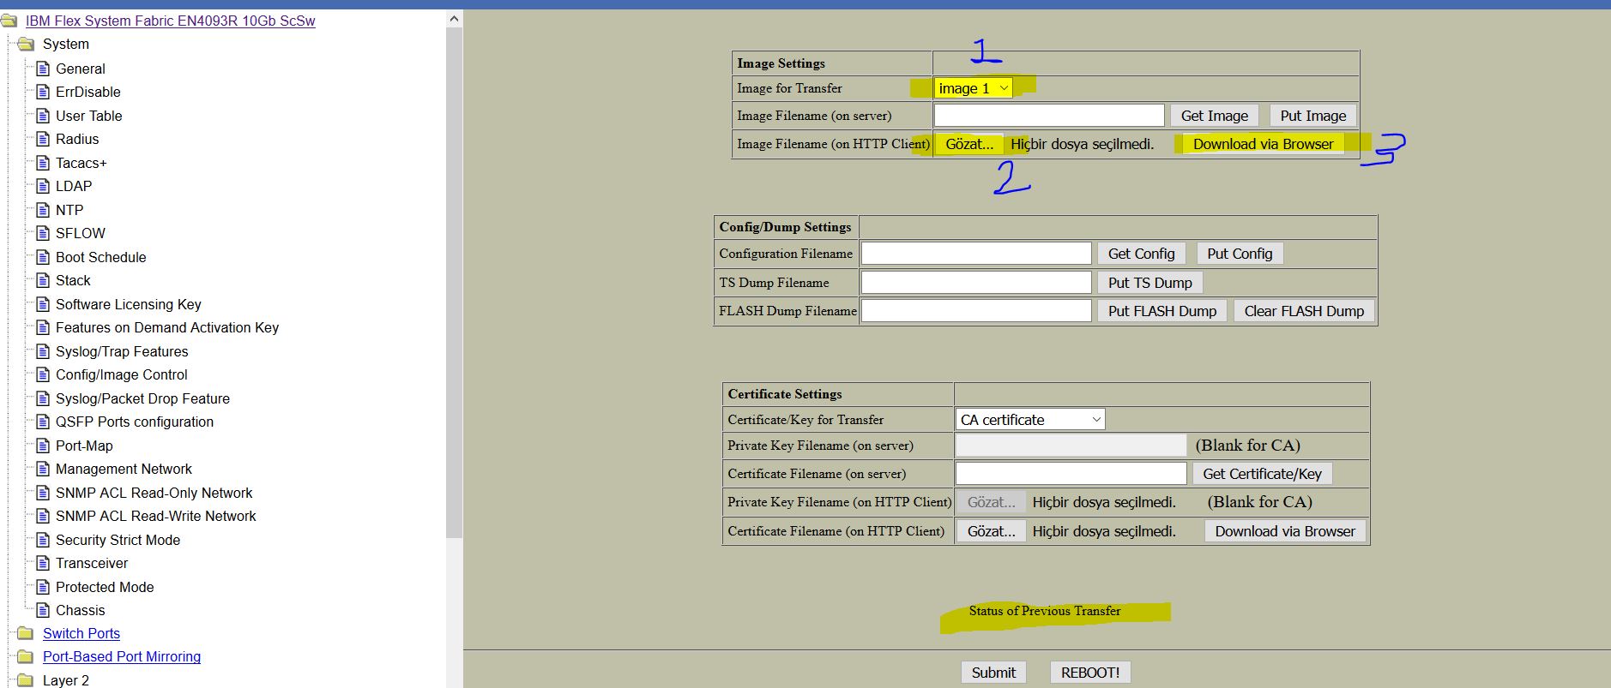The width and height of the screenshot is (1611, 688).
Task: Select the Layer 2 tree item
Action: 66,680
